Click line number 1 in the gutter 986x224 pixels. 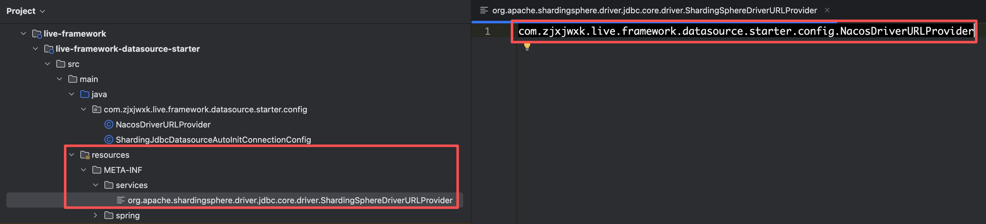pyautogui.click(x=487, y=31)
